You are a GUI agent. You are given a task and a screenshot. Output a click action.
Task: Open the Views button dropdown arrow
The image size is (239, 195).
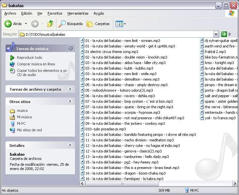click(125, 24)
